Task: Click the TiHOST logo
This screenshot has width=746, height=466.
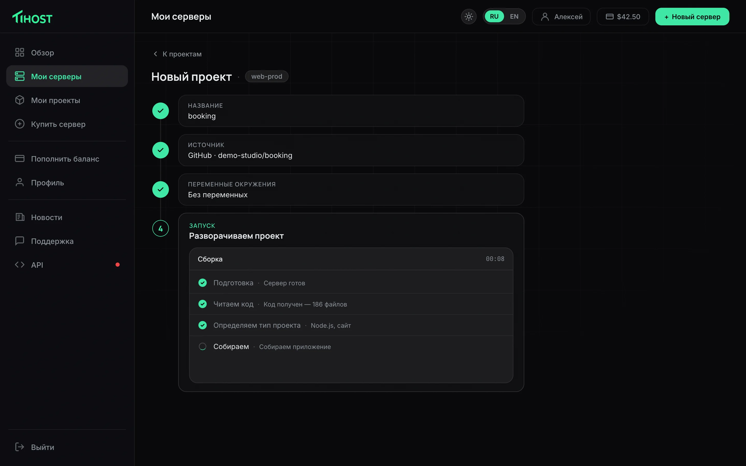Action: (x=32, y=17)
